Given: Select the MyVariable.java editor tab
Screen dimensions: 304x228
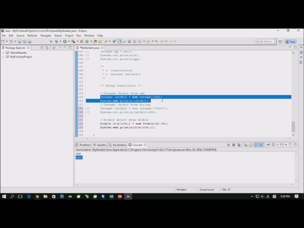Looking at the screenshot, I should (90, 47).
